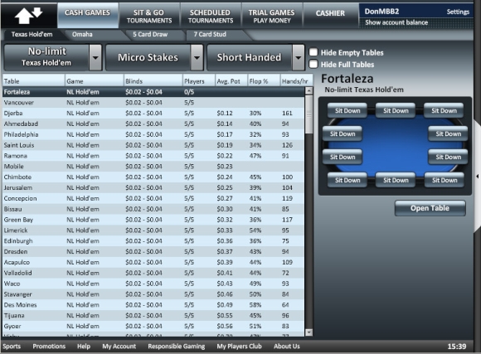The image size is (481, 354).
Task: Click Show account balance
Action: pos(396,22)
